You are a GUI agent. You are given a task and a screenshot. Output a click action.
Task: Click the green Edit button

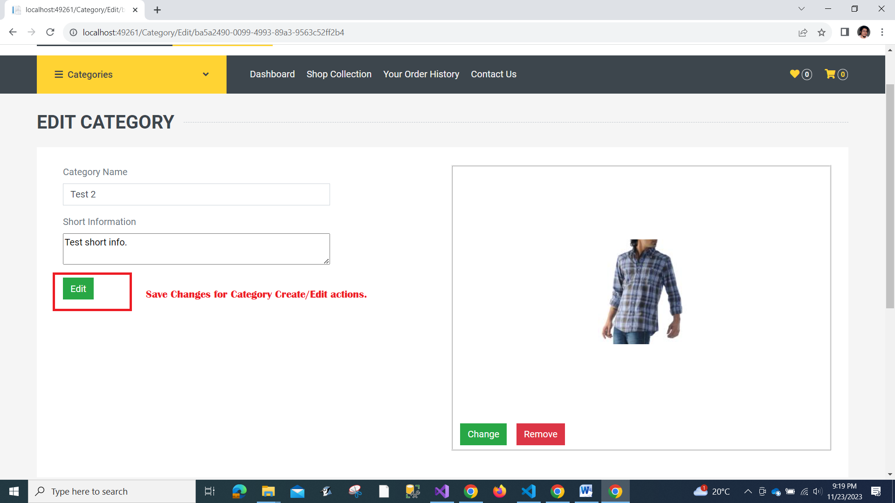coord(78,289)
